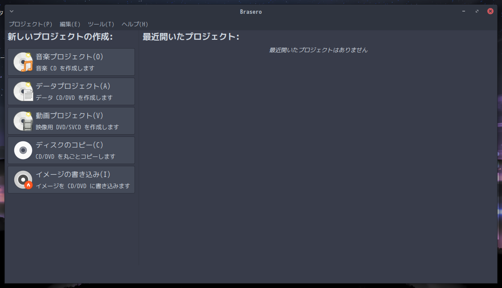The image size is (502, 288).
Task: Open the プロジェクト(P) menu
Action: [30, 24]
